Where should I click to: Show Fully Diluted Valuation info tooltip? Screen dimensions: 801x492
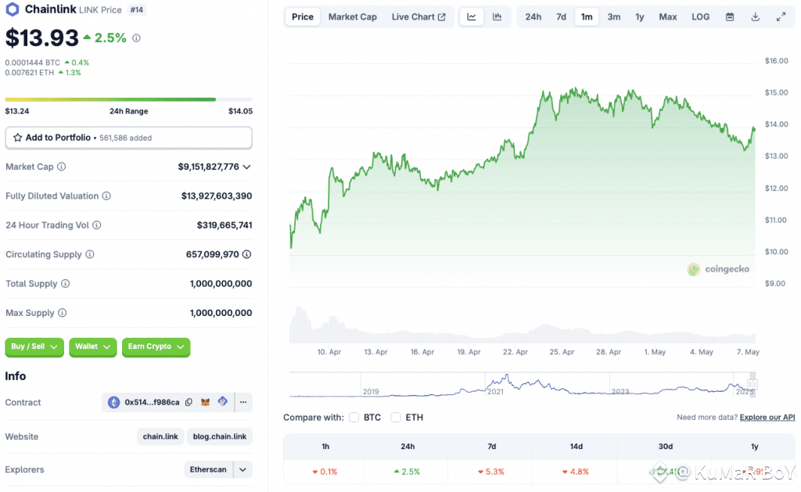106,196
